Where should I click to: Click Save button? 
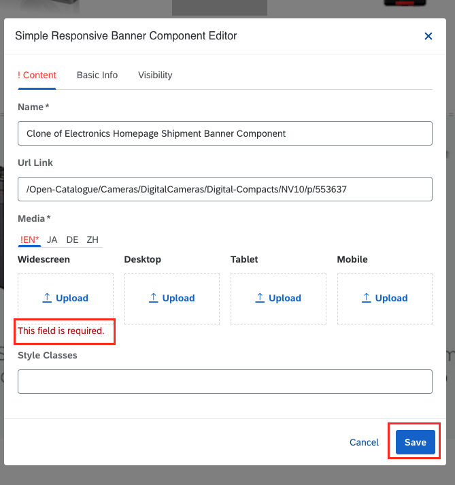[415, 442]
